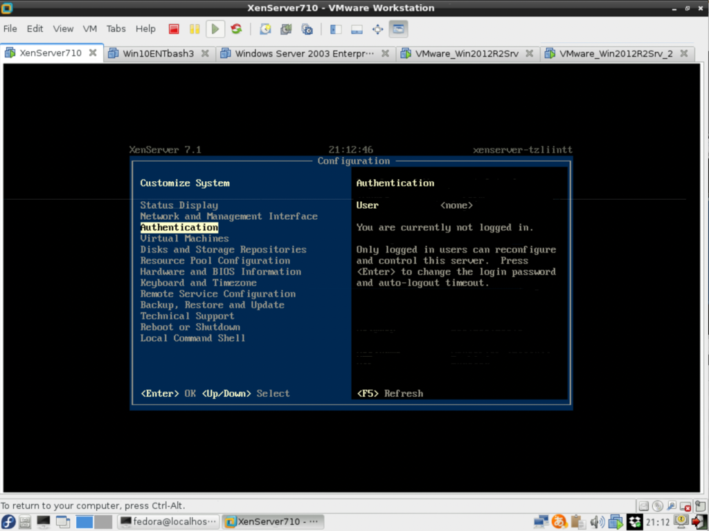This screenshot has width=709, height=531.
Task: Open the fedora@localhost terminal taskbar button
Action: tap(169, 522)
